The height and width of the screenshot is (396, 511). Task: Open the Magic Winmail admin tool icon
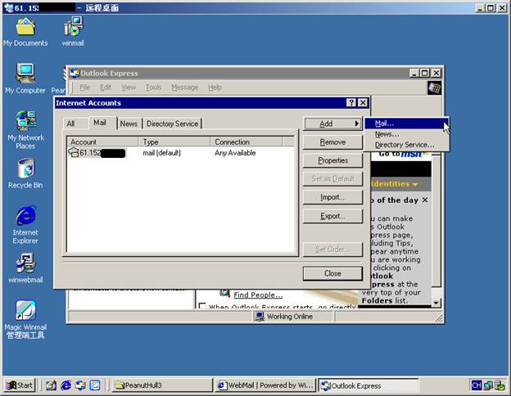coord(25,313)
